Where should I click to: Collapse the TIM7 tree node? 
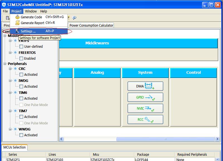tap(10, 111)
